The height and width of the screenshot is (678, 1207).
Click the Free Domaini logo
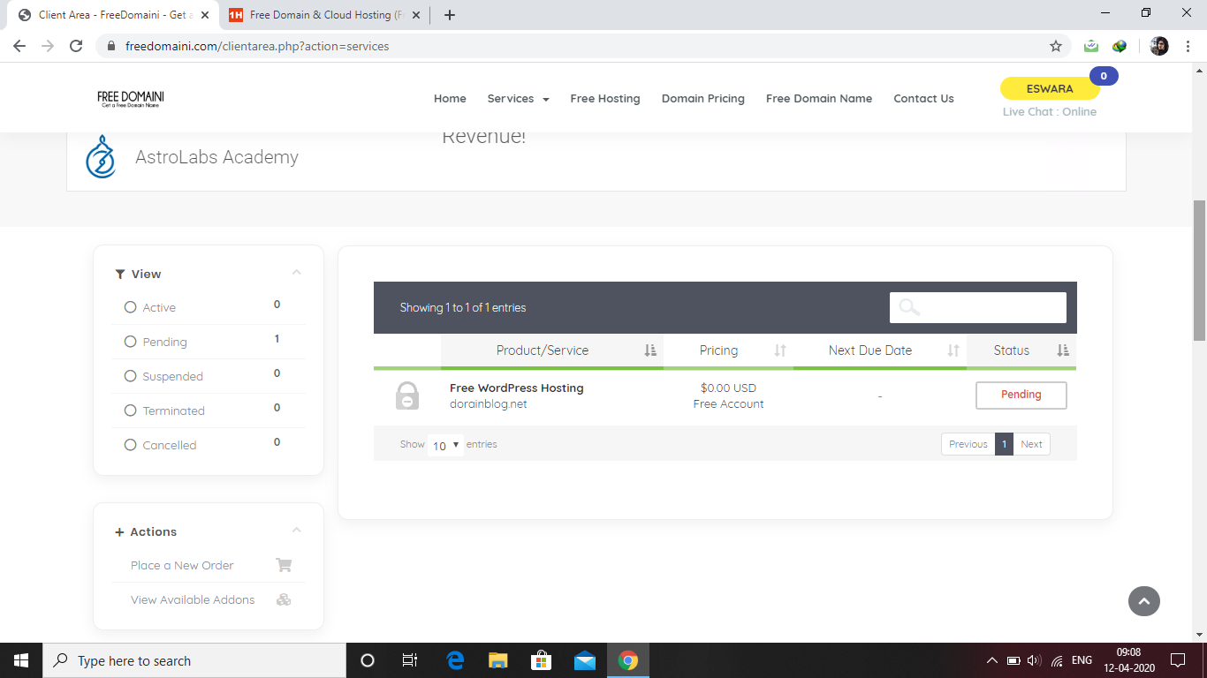[131, 98]
